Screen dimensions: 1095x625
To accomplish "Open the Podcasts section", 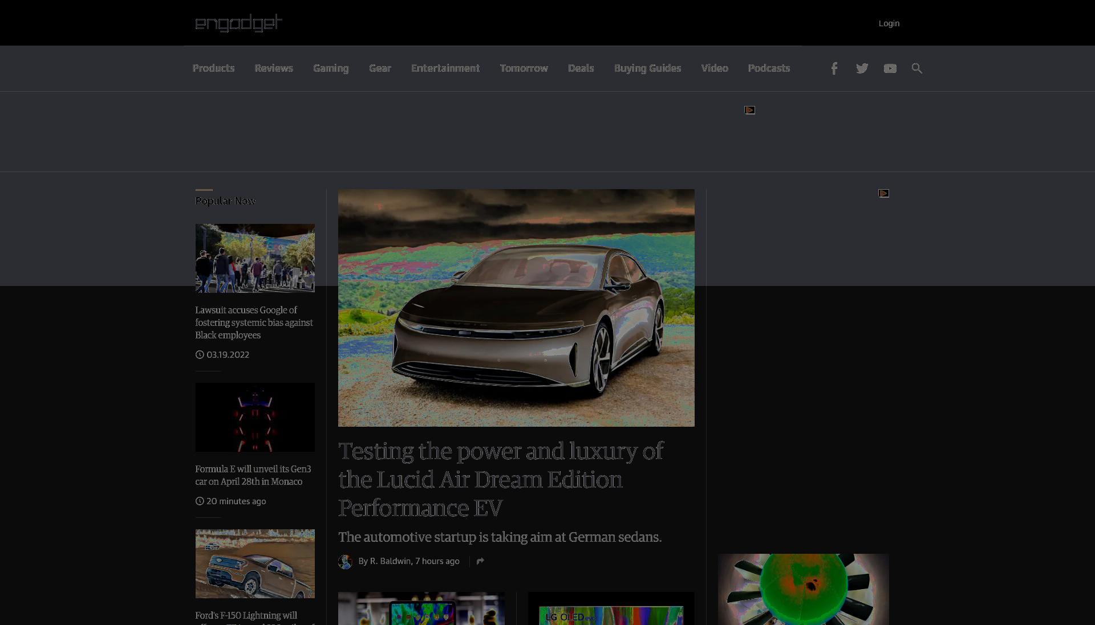I will [x=769, y=68].
